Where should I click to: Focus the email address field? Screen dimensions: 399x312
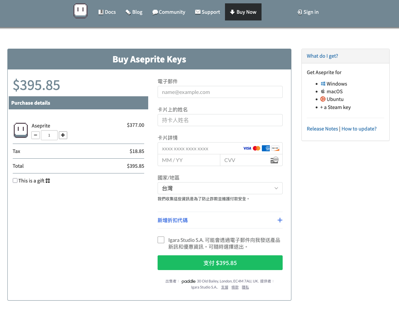[x=220, y=92]
